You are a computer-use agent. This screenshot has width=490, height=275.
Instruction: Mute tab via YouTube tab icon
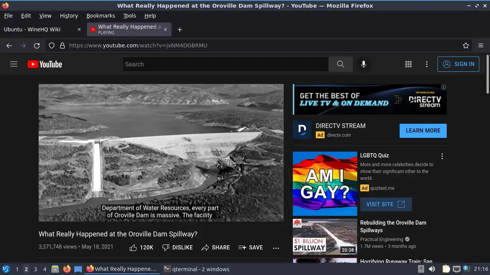coord(93,29)
